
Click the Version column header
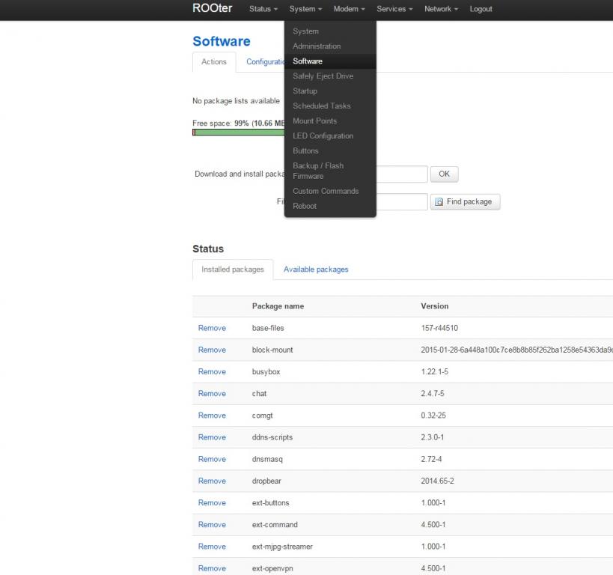[x=435, y=306]
